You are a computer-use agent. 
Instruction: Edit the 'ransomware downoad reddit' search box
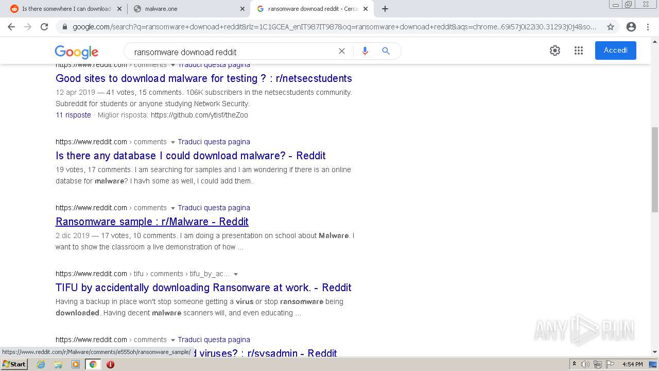[232, 52]
